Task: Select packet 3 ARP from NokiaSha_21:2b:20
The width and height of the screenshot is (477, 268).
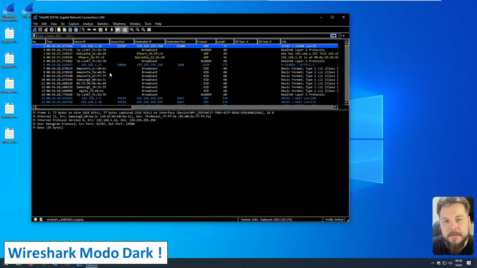Action: [185, 54]
